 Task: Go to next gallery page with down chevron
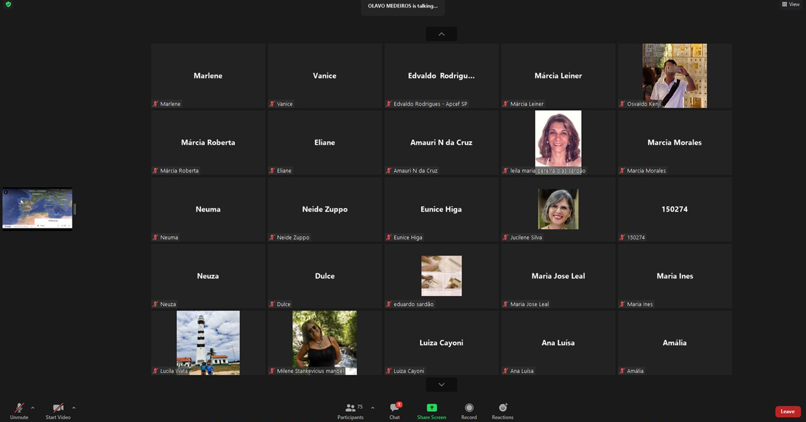click(x=441, y=384)
